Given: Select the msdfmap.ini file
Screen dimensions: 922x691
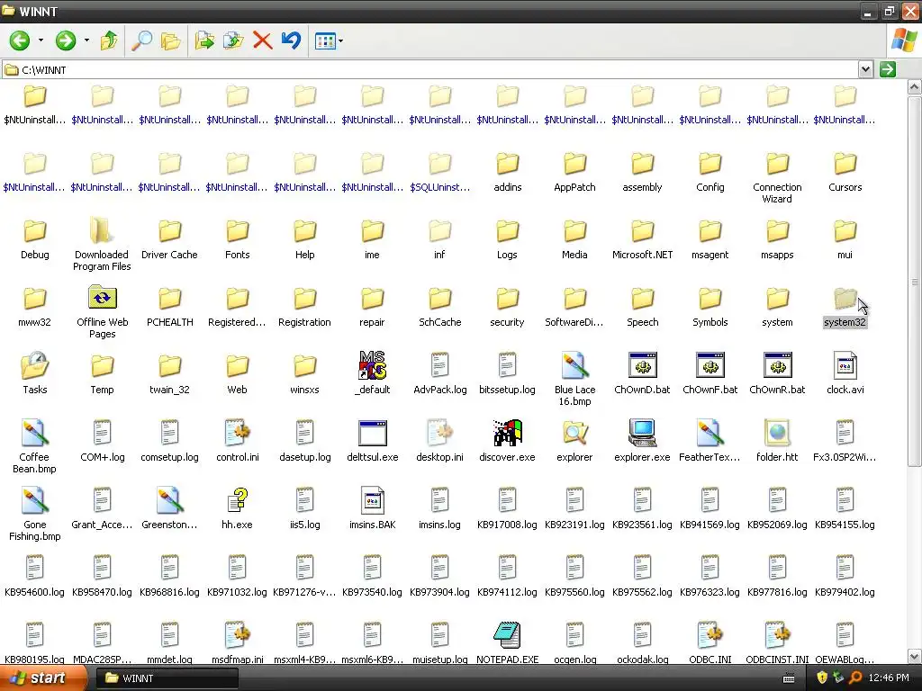Looking at the screenshot, I should click(x=238, y=642).
